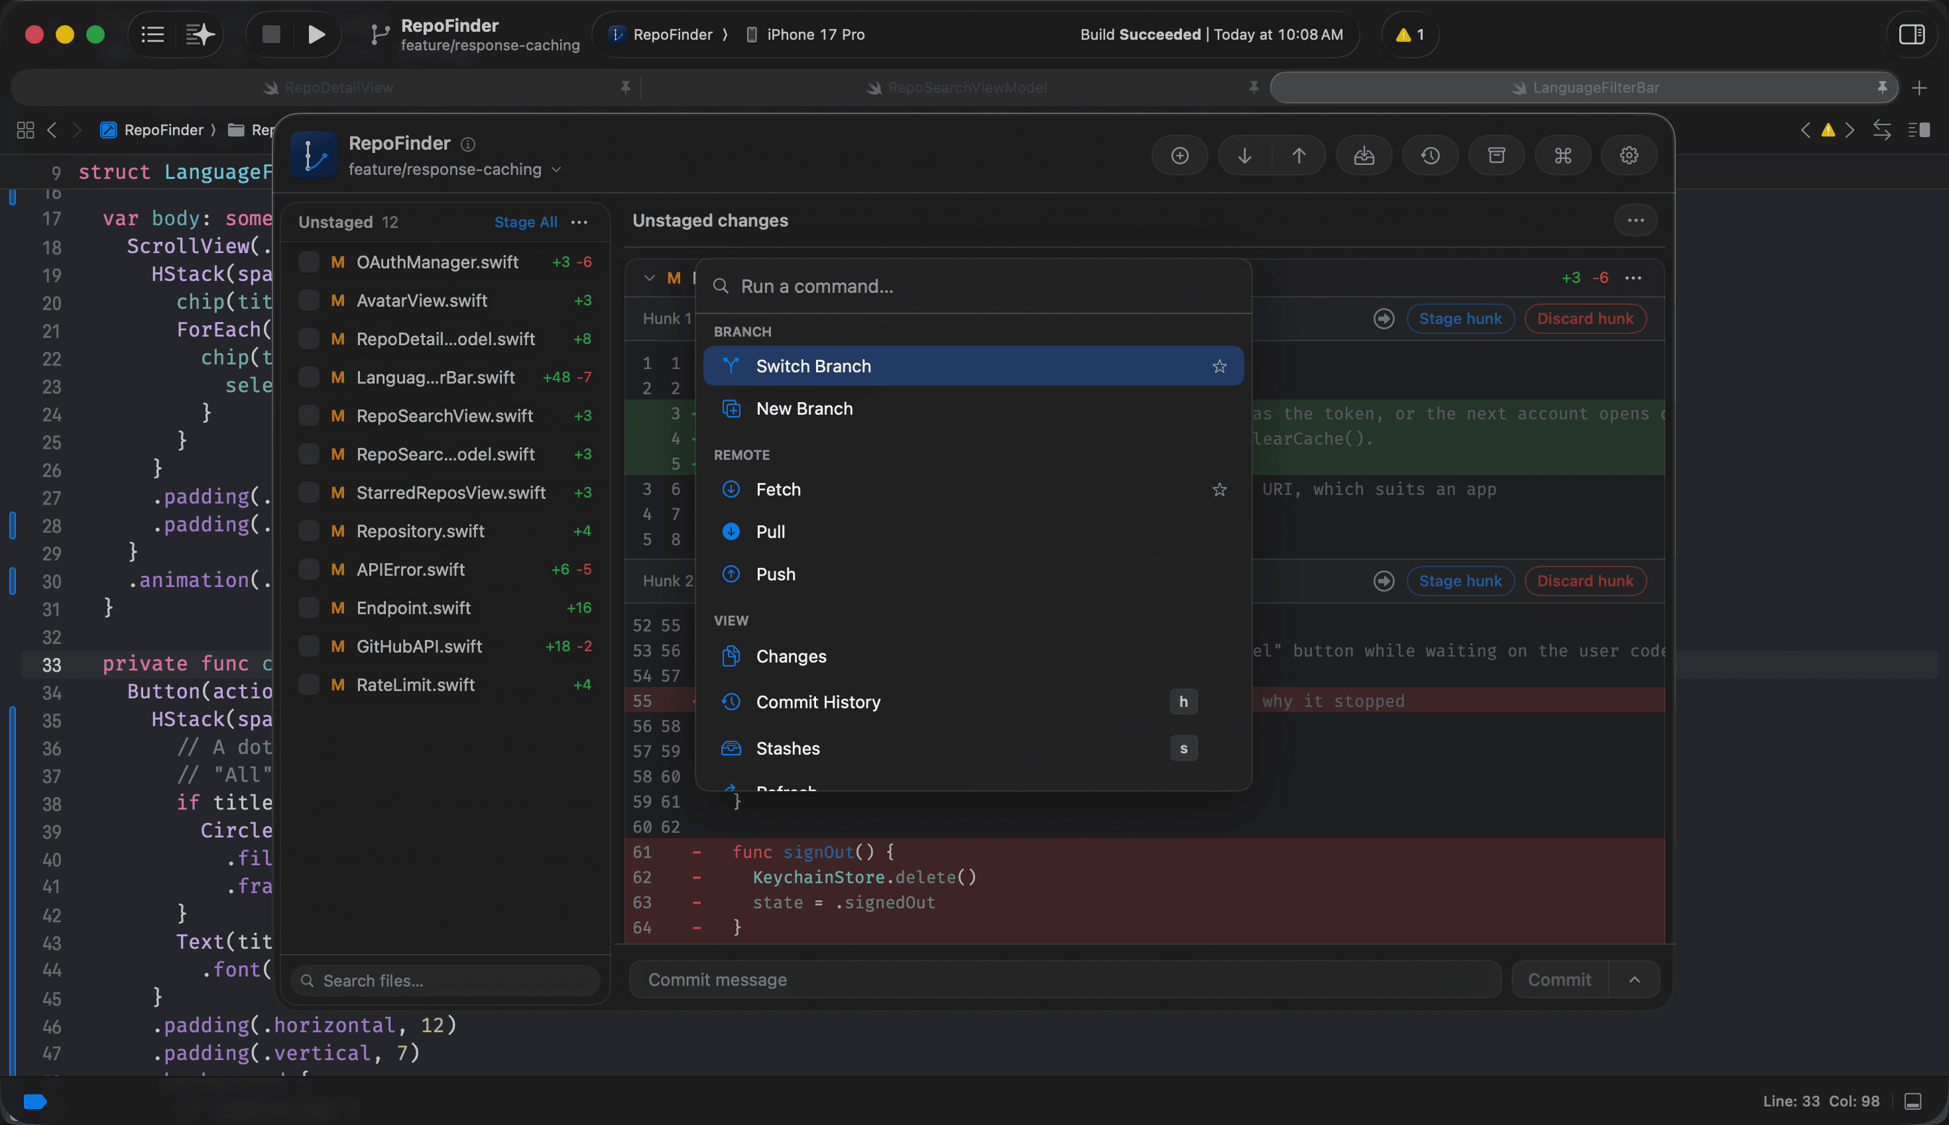Check the RepoSearchView.swift file checkbox

tap(308, 415)
